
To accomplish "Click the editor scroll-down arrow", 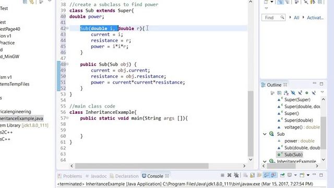I will 250,160.
